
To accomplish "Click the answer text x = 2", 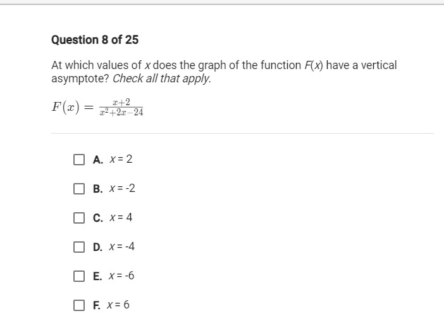I will [121, 159].
